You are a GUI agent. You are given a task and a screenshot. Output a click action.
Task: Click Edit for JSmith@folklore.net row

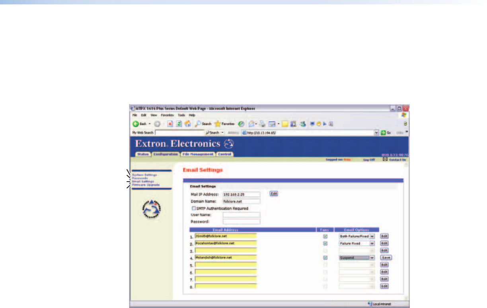pyautogui.click(x=384, y=236)
